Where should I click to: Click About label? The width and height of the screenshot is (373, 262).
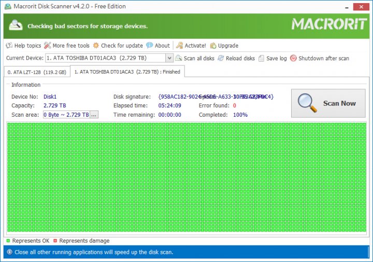162,46
